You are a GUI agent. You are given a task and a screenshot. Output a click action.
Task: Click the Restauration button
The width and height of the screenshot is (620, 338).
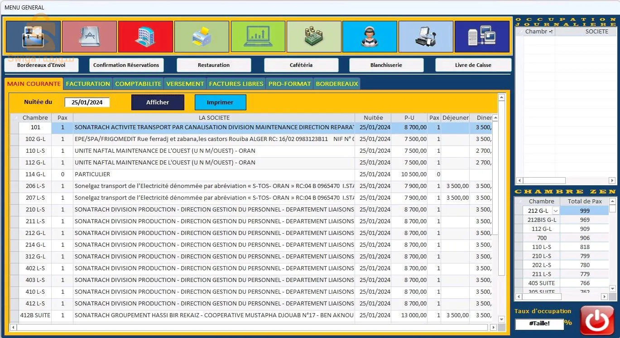pos(214,65)
